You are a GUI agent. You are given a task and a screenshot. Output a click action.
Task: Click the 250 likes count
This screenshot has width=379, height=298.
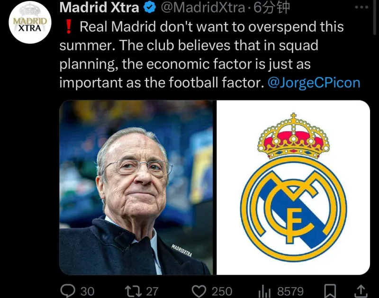[x=222, y=291]
